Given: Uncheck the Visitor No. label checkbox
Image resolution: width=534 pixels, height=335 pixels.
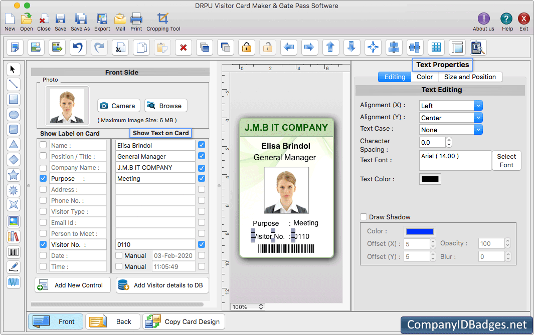Looking at the screenshot, I should [43, 244].
